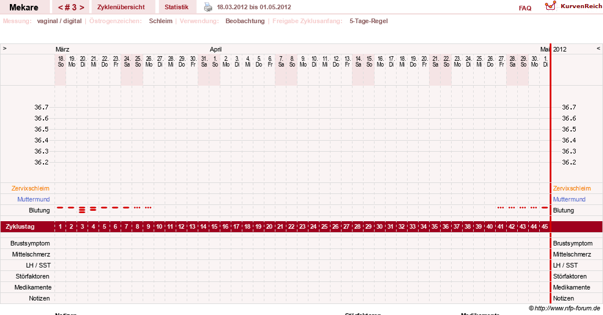Screen dimensions: 603x315
Task: Click spotting marker on cycle day 8
Action: point(137,207)
